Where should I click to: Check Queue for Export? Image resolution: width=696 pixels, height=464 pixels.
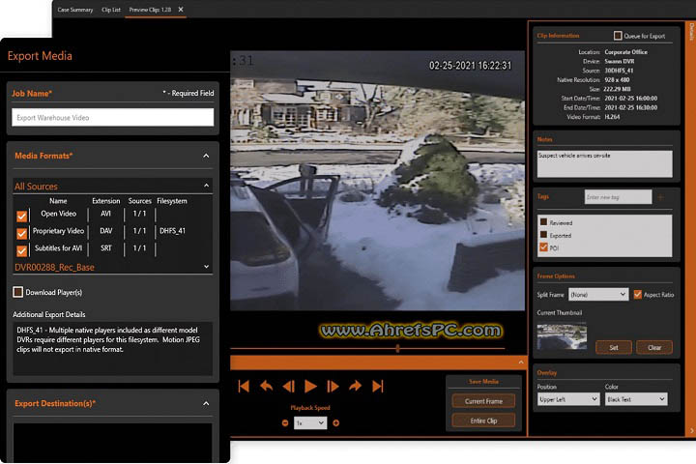618,35
